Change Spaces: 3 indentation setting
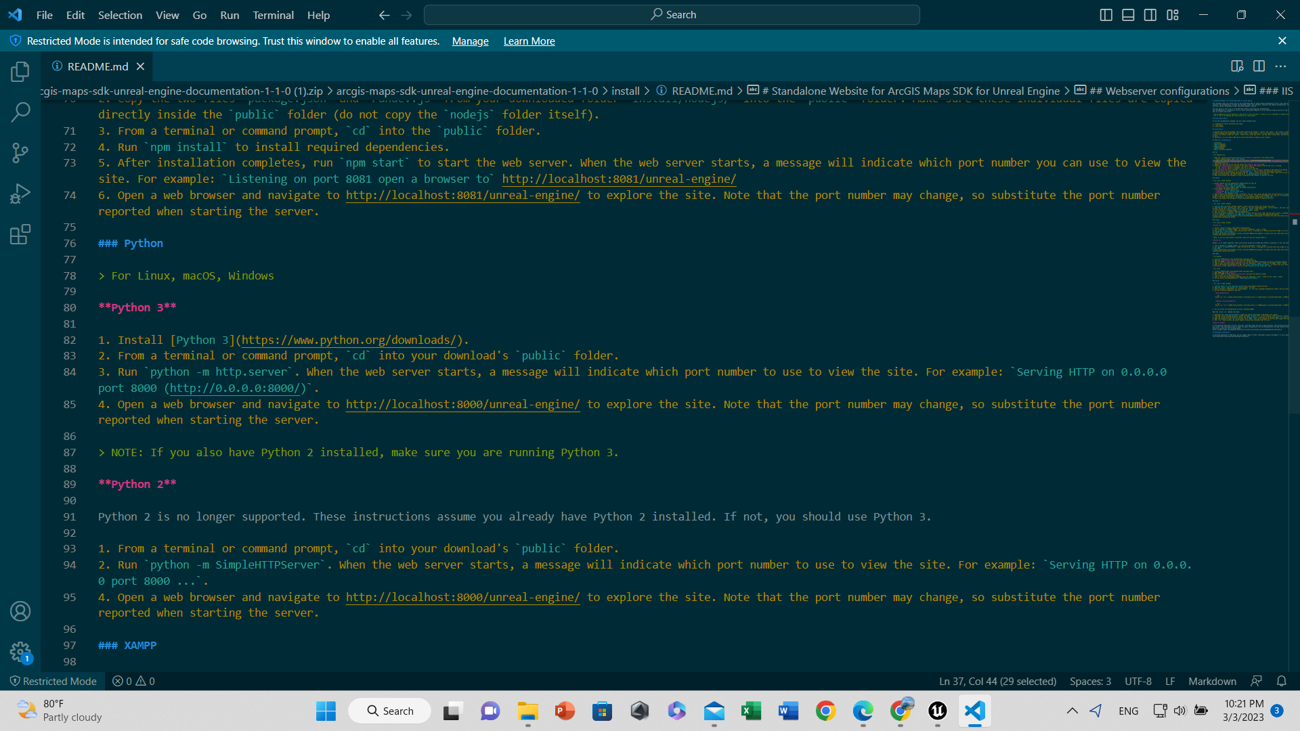 pos(1090,681)
